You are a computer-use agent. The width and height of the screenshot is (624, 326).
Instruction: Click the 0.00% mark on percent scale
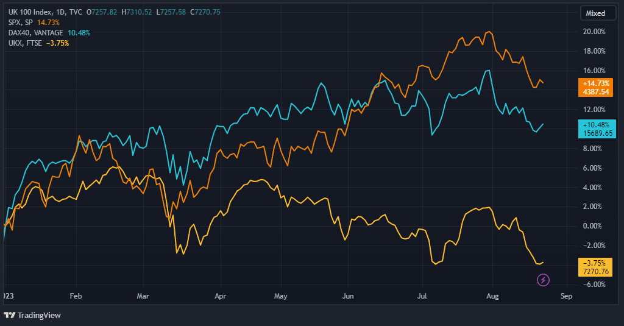[x=594, y=226]
